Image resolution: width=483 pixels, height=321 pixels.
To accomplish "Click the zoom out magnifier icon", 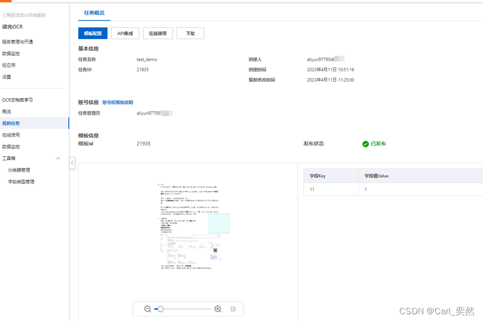I will [x=147, y=309].
